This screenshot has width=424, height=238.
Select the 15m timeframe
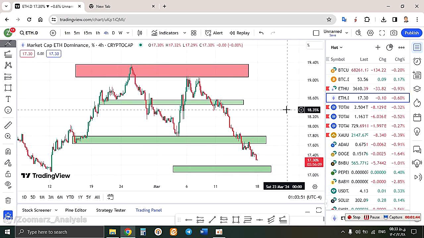[87, 33]
